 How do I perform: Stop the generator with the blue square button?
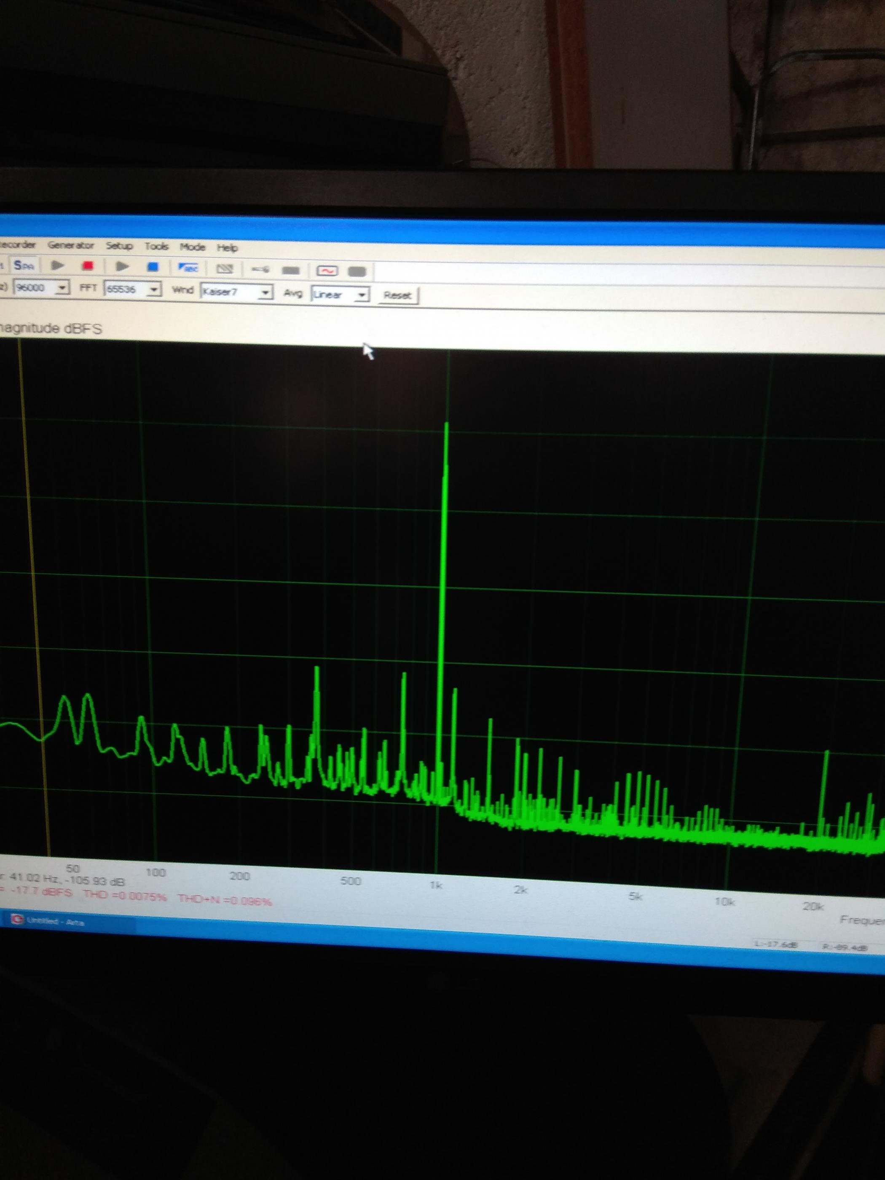click(x=153, y=267)
